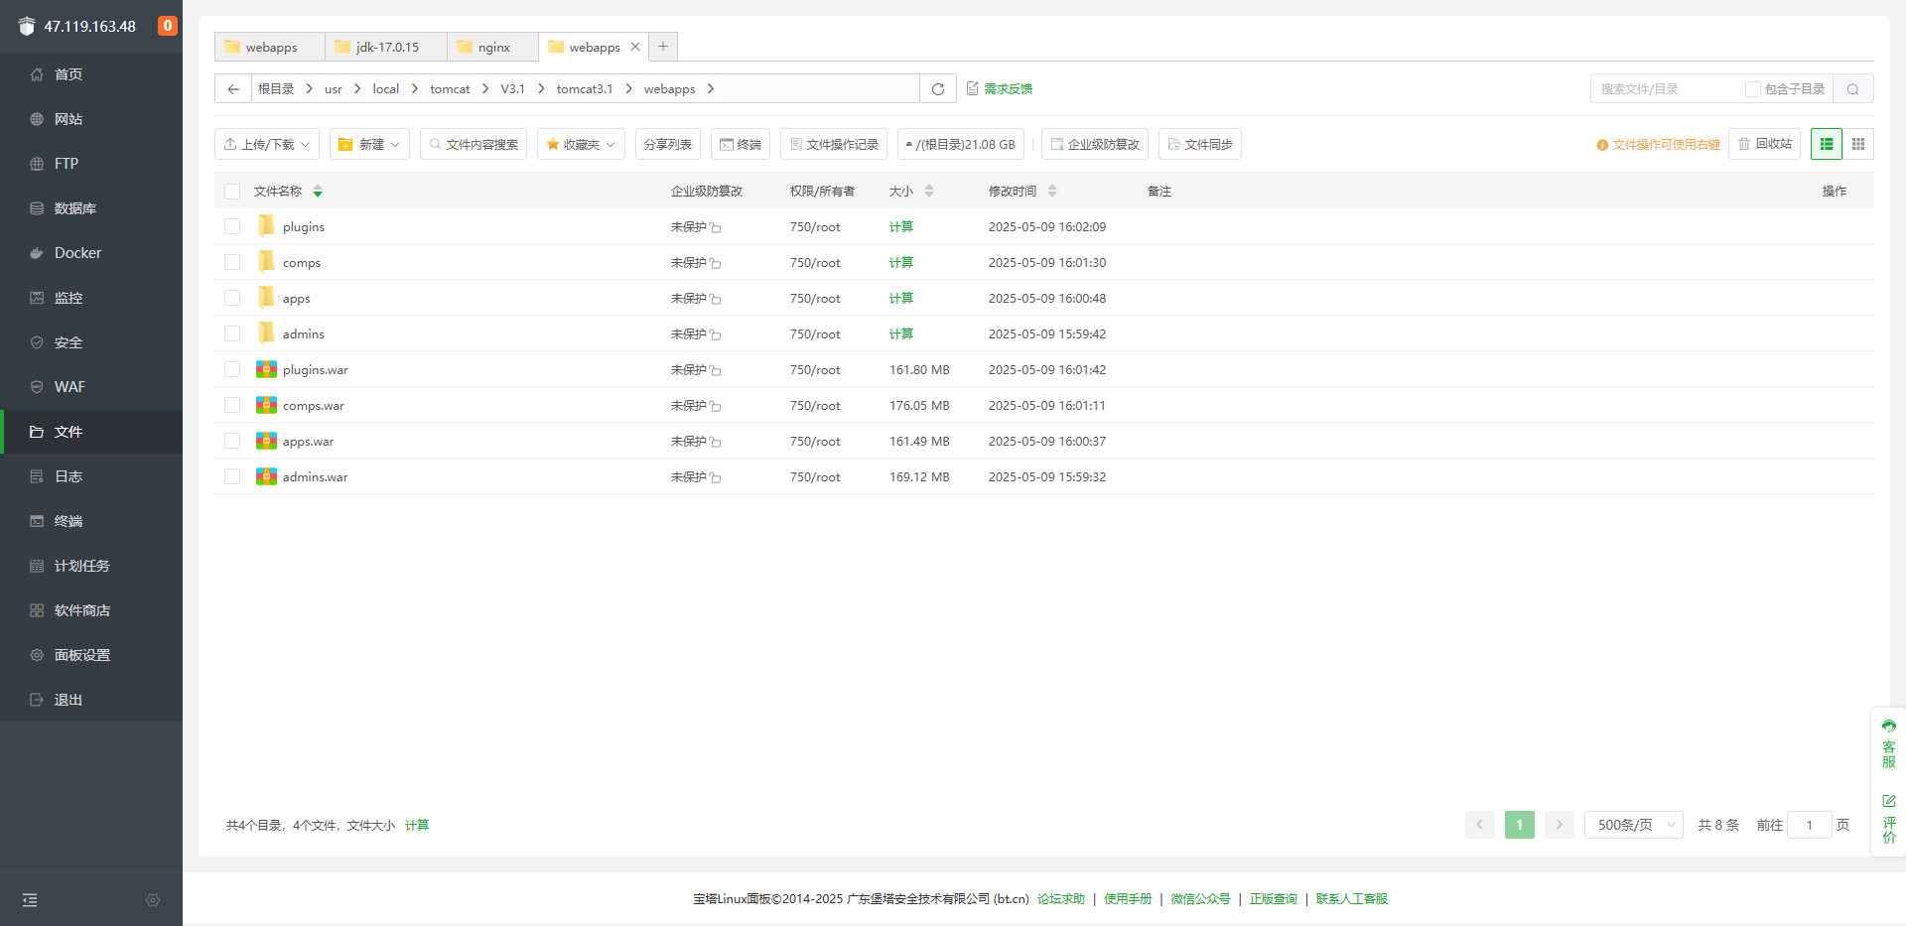Switch to list view icon
1906x926 pixels.
point(1826,145)
